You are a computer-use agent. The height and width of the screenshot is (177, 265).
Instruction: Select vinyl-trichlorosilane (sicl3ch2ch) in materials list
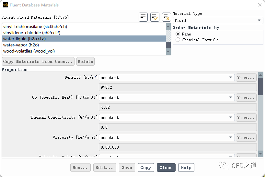[x=84, y=26]
